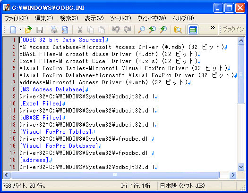Click the 日本語 (シフト JIS) encoding status

[x=182, y=186]
